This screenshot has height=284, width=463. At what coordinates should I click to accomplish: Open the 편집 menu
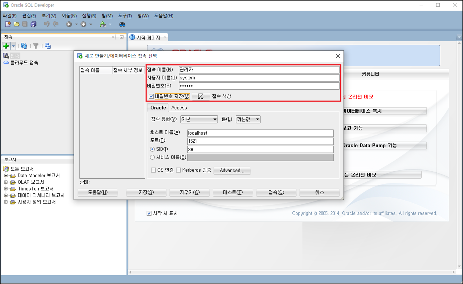29,16
